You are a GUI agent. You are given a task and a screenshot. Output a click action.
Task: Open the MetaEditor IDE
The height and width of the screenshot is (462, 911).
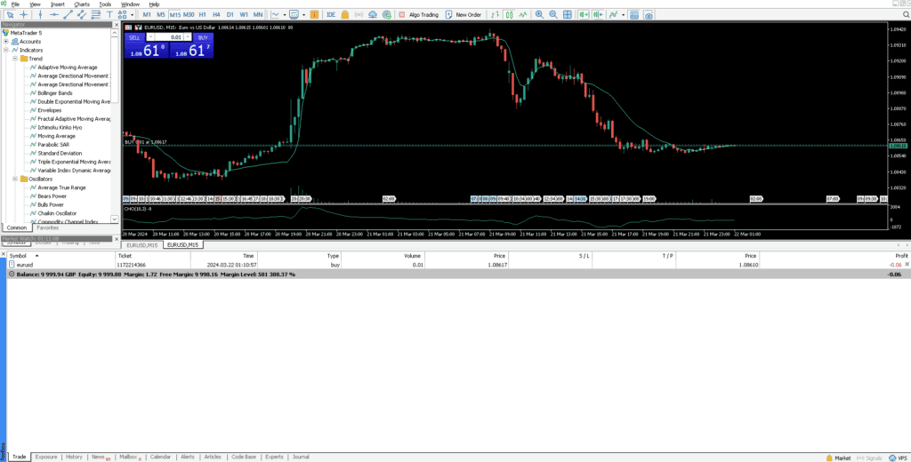coord(331,14)
